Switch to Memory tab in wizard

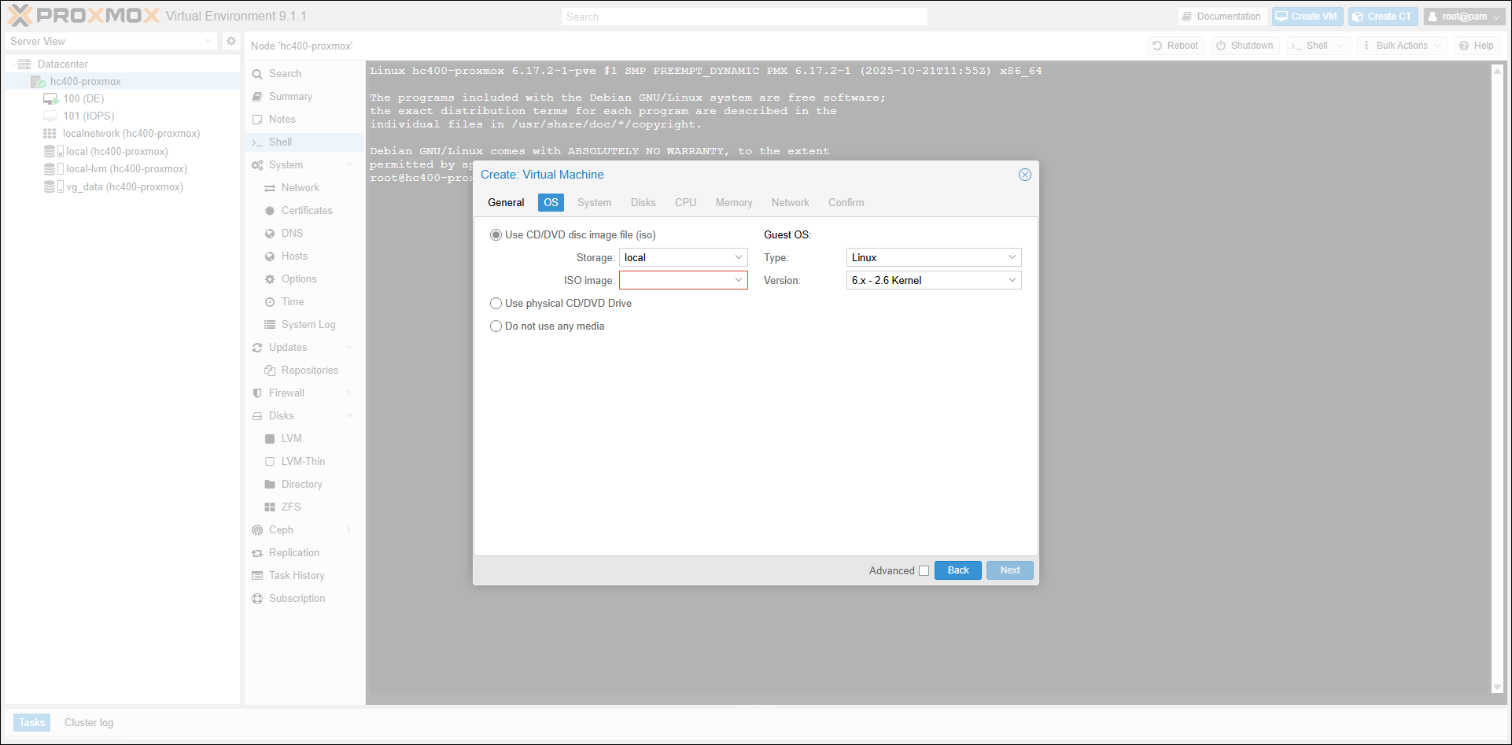[734, 203]
